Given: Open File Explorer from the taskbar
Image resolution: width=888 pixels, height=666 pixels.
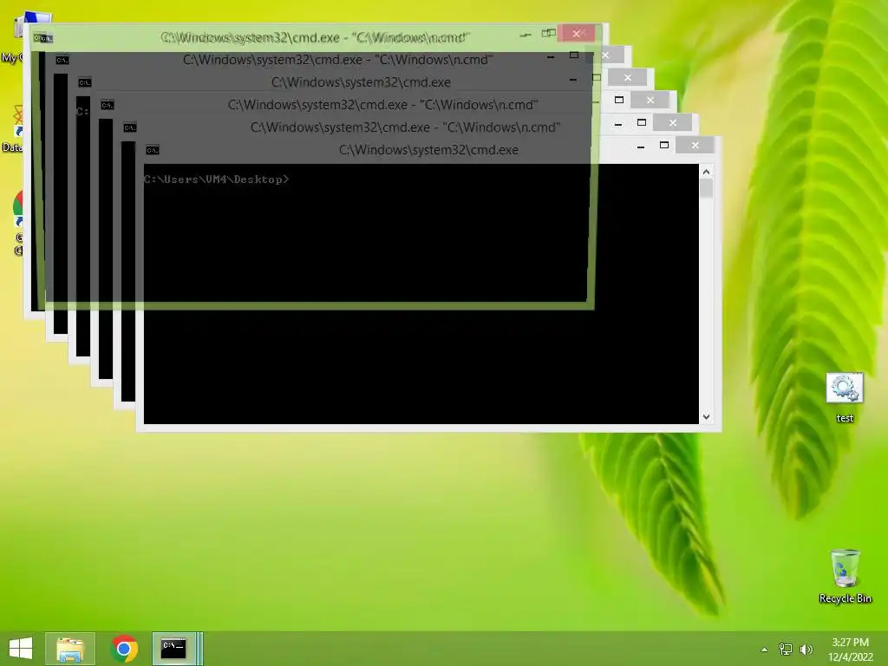Looking at the screenshot, I should click(x=70, y=649).
